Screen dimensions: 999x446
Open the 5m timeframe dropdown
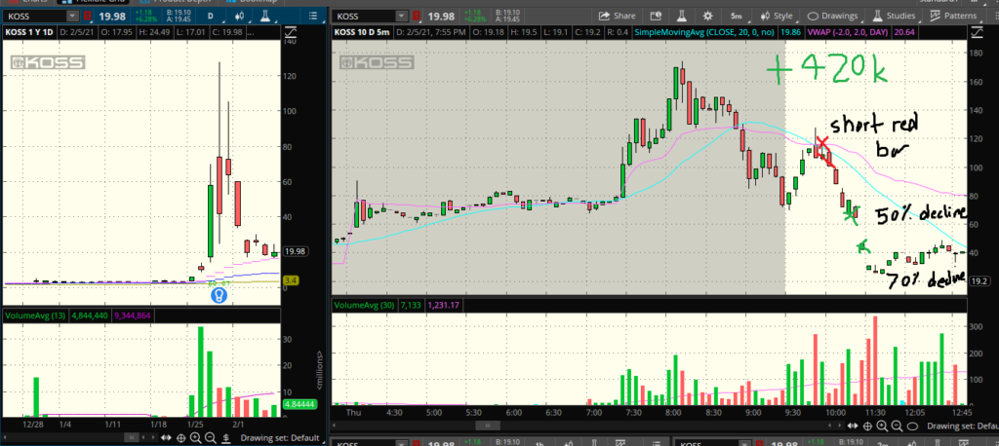[736, 16]
